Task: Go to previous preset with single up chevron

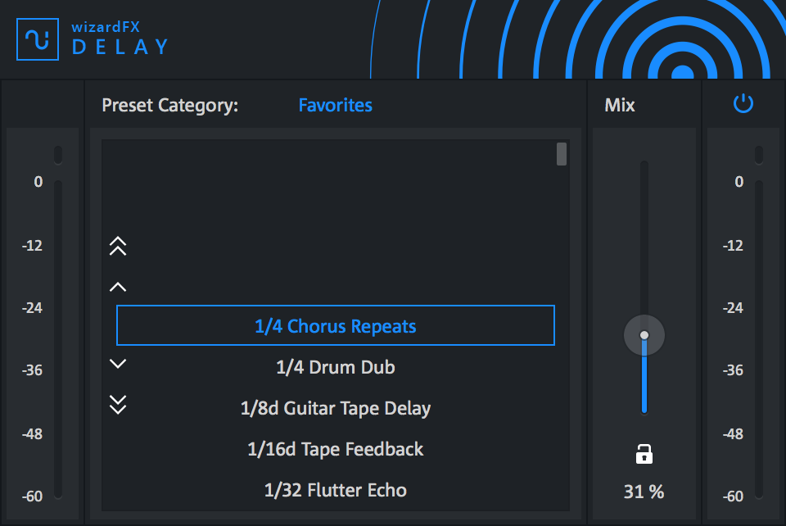Action: pos(118,287)
